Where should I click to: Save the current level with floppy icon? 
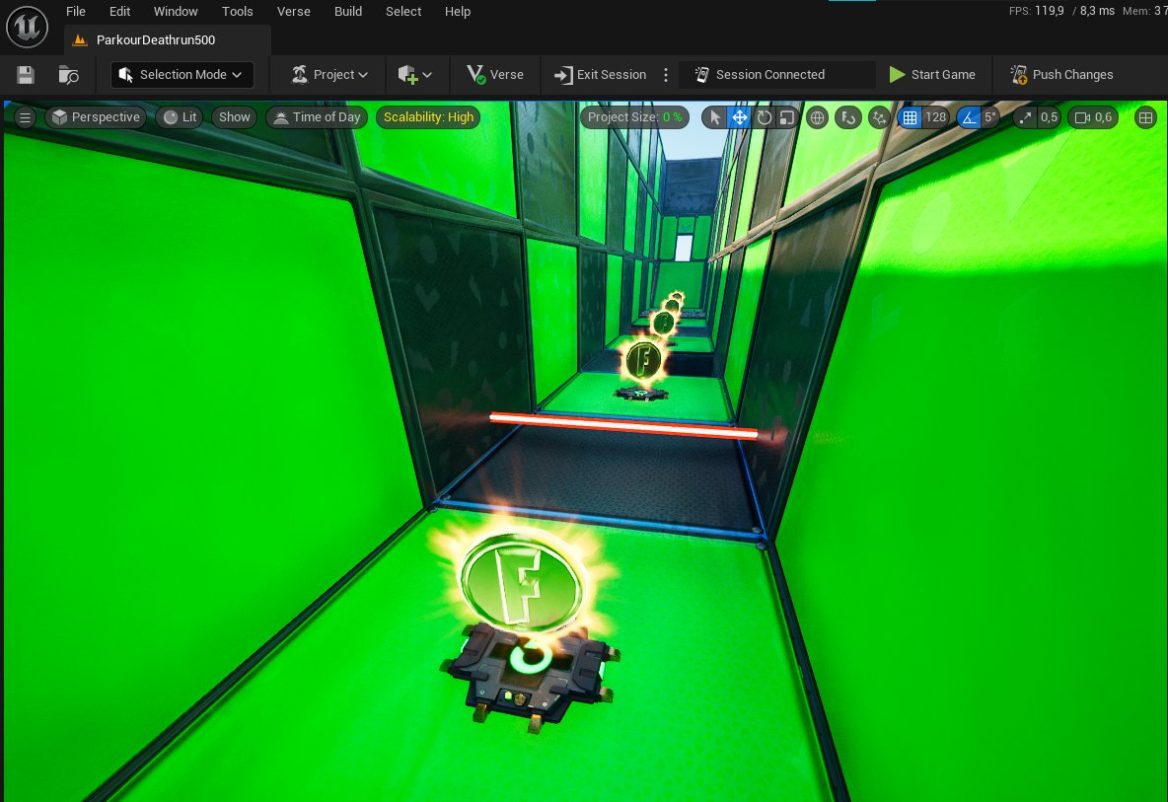pos(26,74)
